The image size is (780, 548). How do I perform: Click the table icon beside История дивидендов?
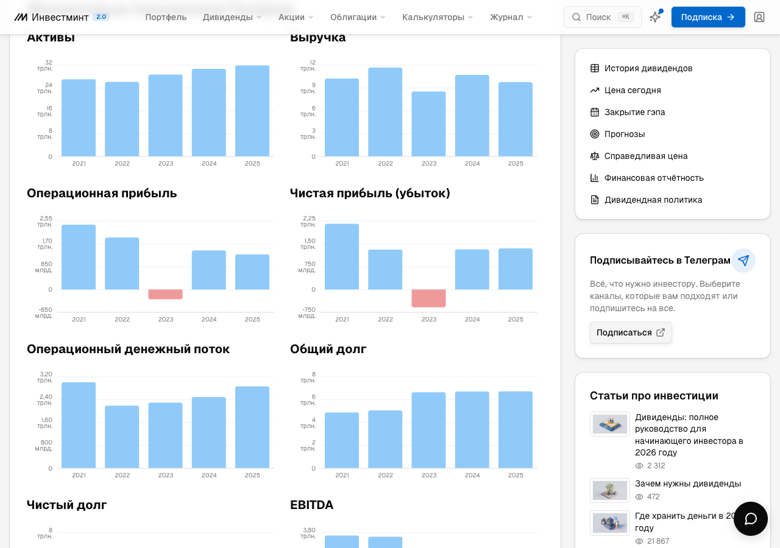tap(595, 68)
